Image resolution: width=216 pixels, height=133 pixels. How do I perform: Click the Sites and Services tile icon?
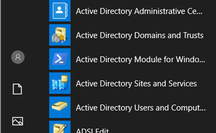point(60,83)
